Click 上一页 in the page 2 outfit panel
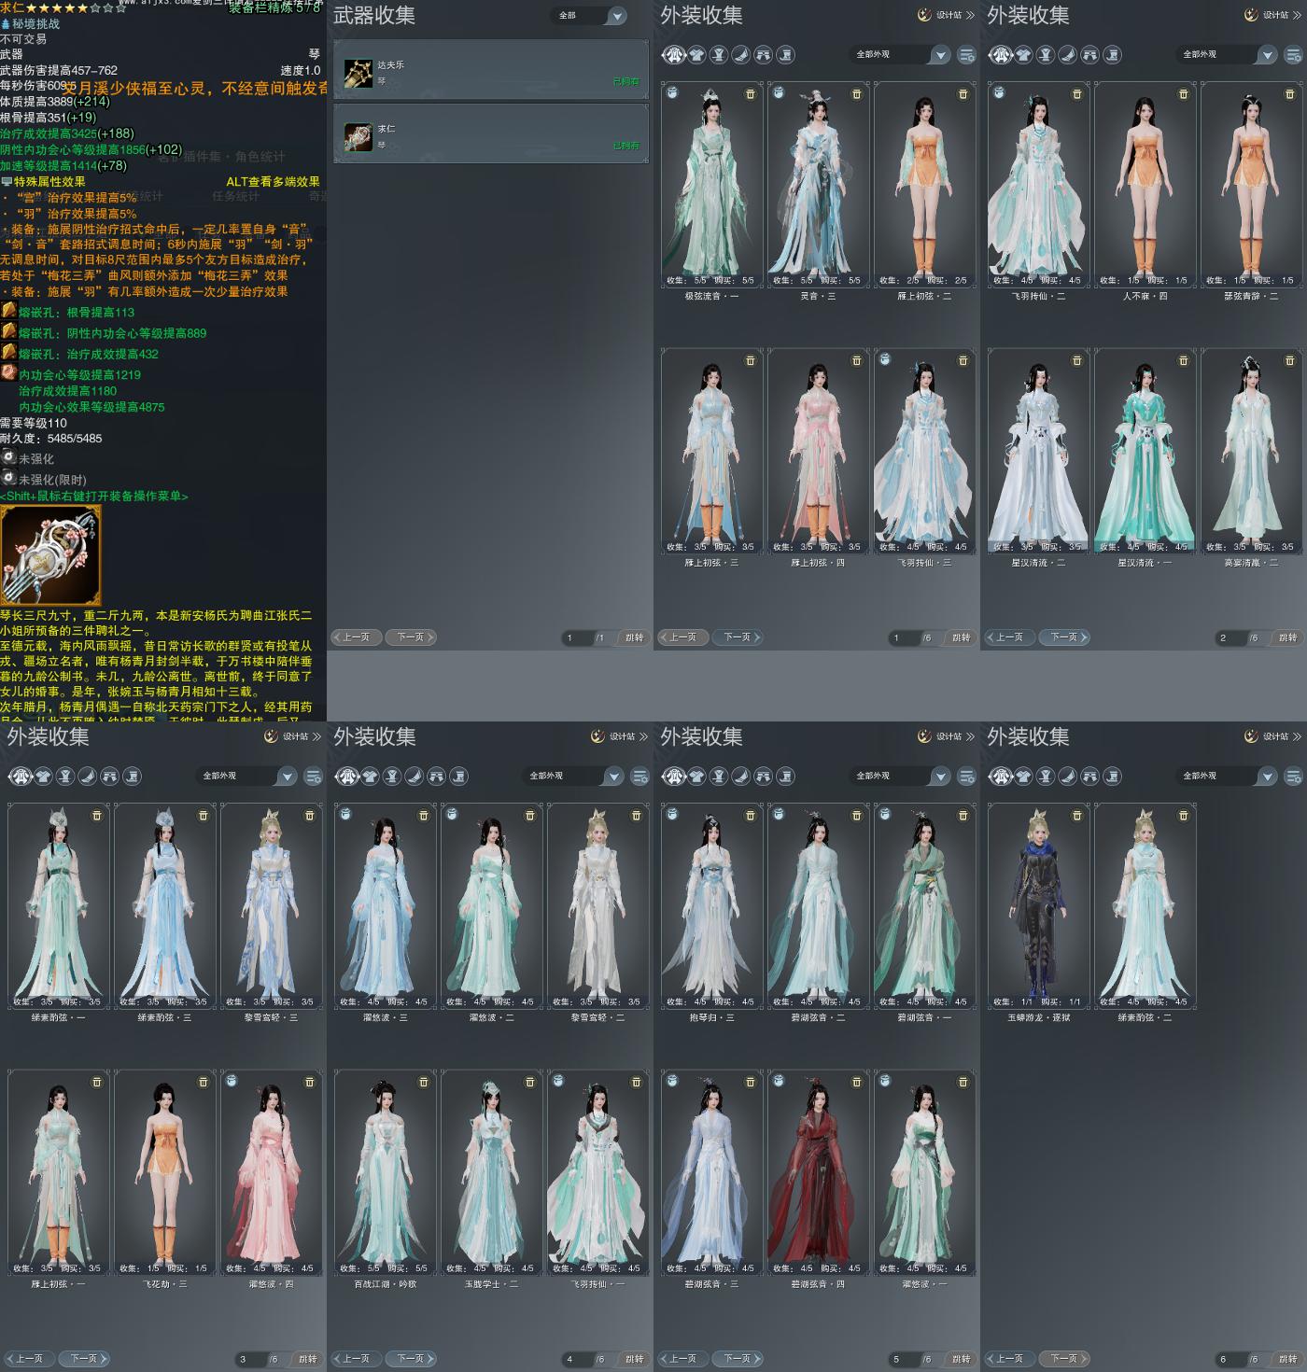Screen dimensions: 1307x1372 click(x=1010, y=637)
